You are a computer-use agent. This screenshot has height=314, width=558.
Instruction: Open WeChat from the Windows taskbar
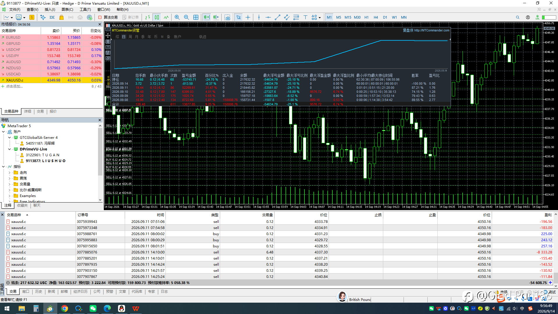click(93, 308)
